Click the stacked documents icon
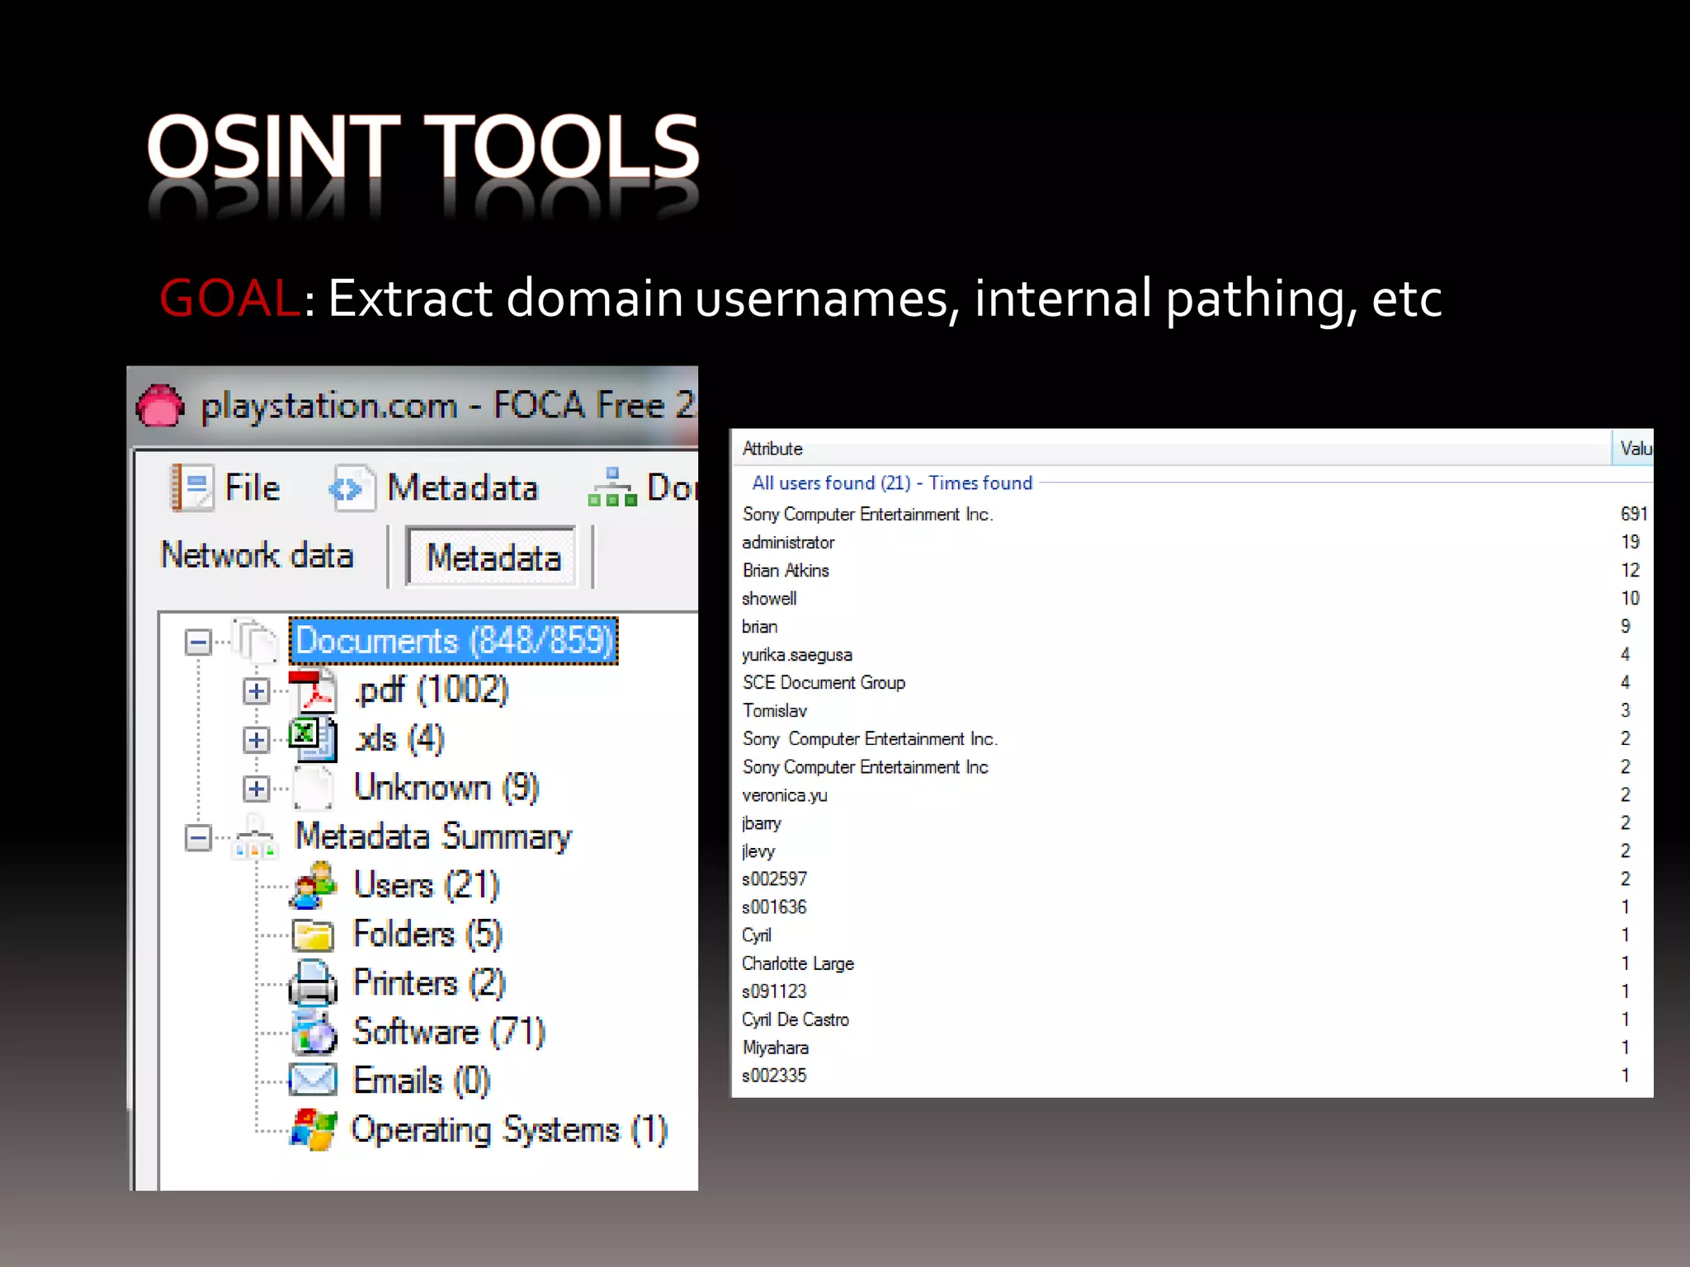Screen dimensions: 1690x1267 [x=256, y=641]
